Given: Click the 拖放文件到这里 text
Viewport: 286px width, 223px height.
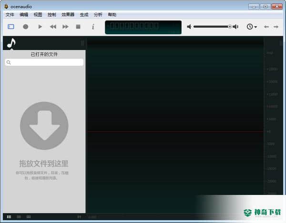Looking at the screenshot, I should click(x=44, y=164).
